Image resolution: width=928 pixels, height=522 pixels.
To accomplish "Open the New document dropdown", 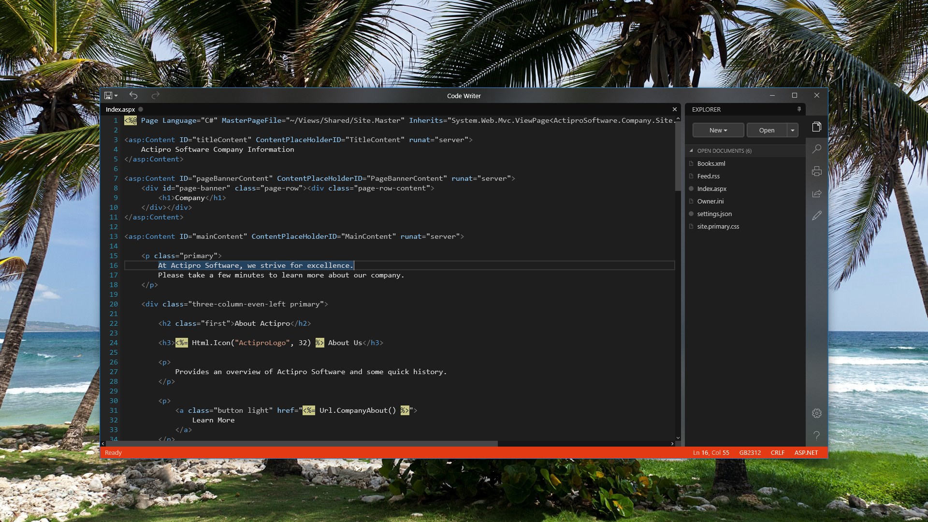I will pos(718,130).
